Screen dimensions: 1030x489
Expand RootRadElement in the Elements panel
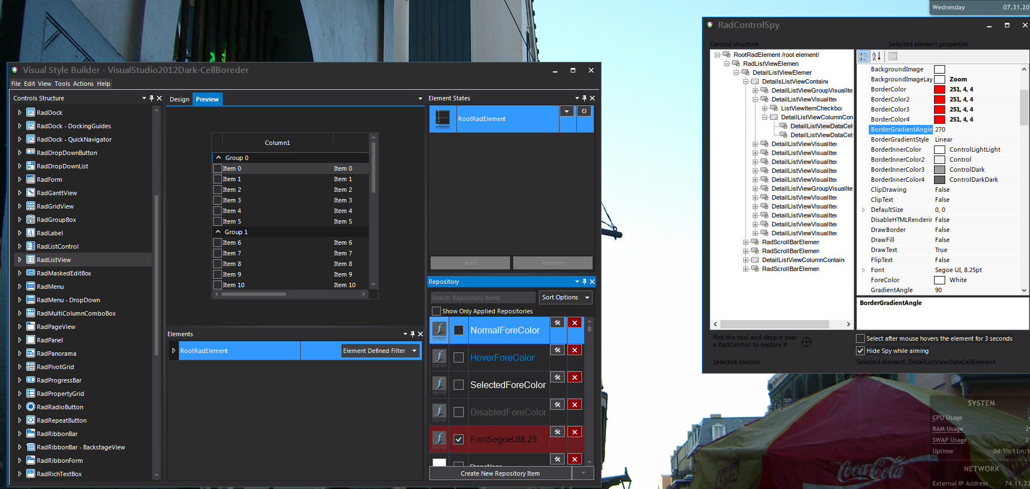click(x=174, y=351)
